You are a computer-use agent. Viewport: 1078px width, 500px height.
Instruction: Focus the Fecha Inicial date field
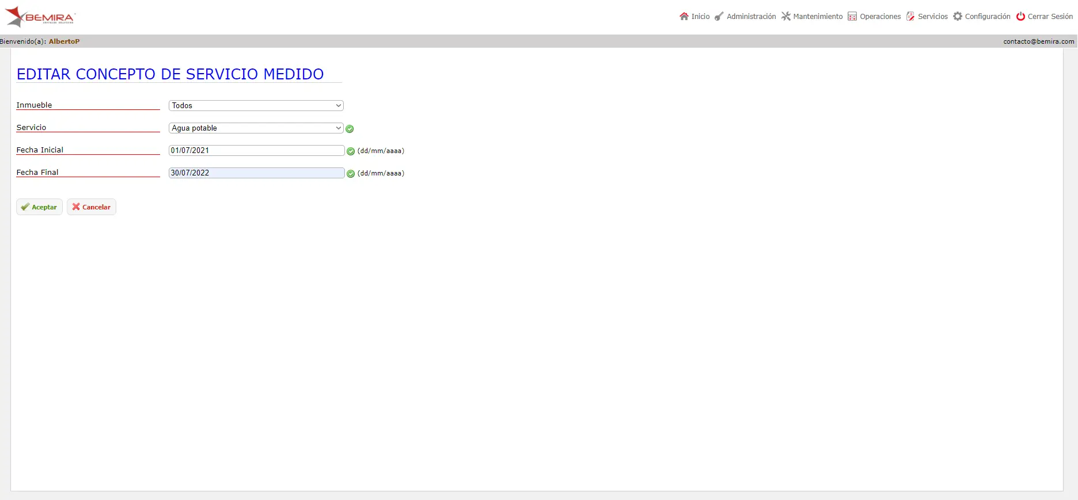256,150
